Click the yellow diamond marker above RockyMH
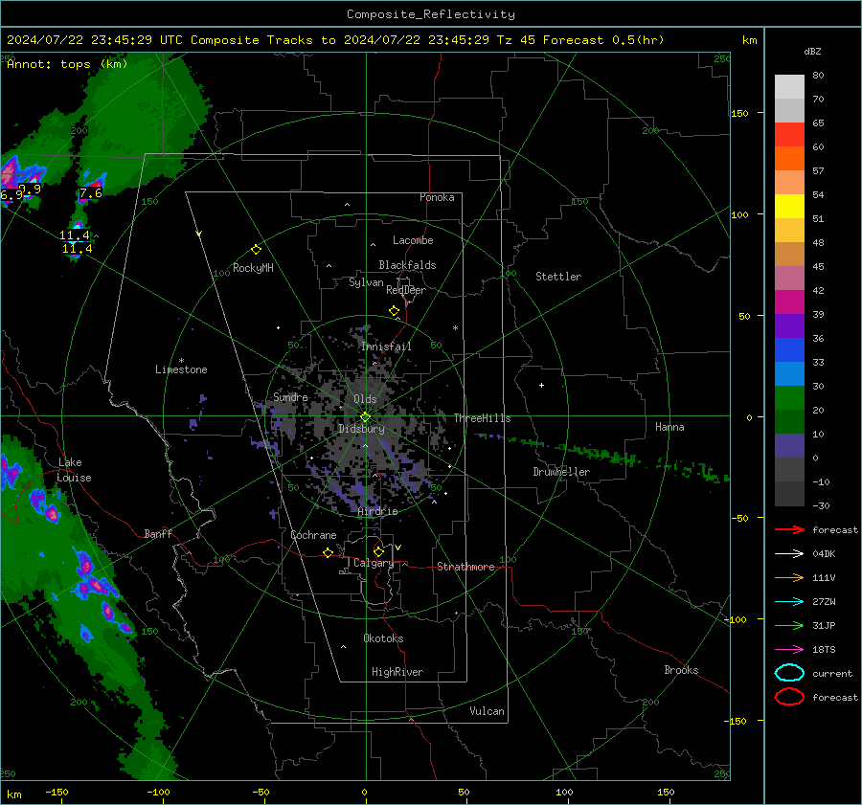The width and height of the screenshot is (862, 805). click(x=256, y=250)
